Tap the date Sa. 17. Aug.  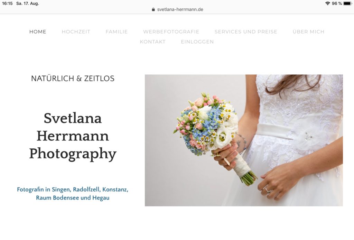click(28, 3)
